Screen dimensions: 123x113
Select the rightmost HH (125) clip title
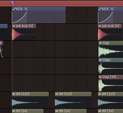[x=108, y=94]
